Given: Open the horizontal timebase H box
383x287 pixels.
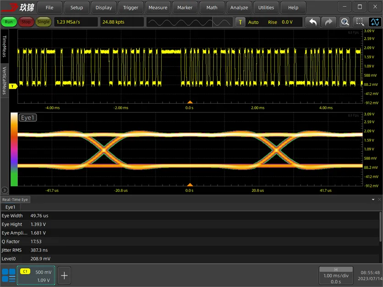Looking at the screenshot, I should pos(336,275).
